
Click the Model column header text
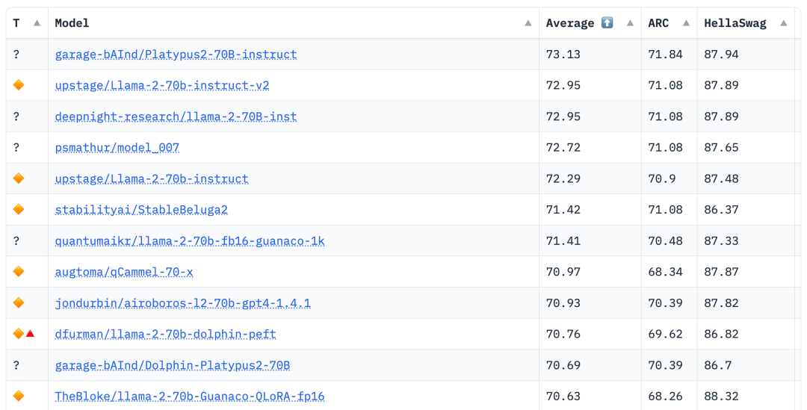pos(72,23)
